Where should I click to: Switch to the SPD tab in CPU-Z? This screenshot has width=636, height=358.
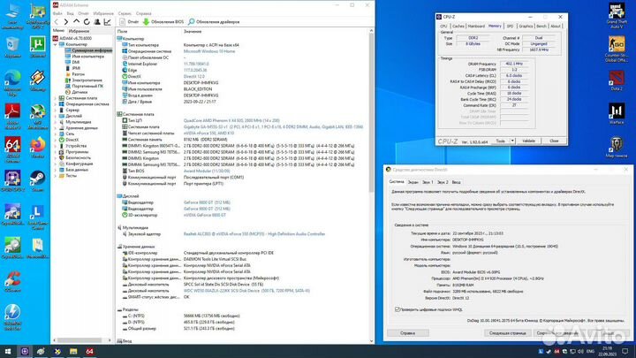pos(510,26)
